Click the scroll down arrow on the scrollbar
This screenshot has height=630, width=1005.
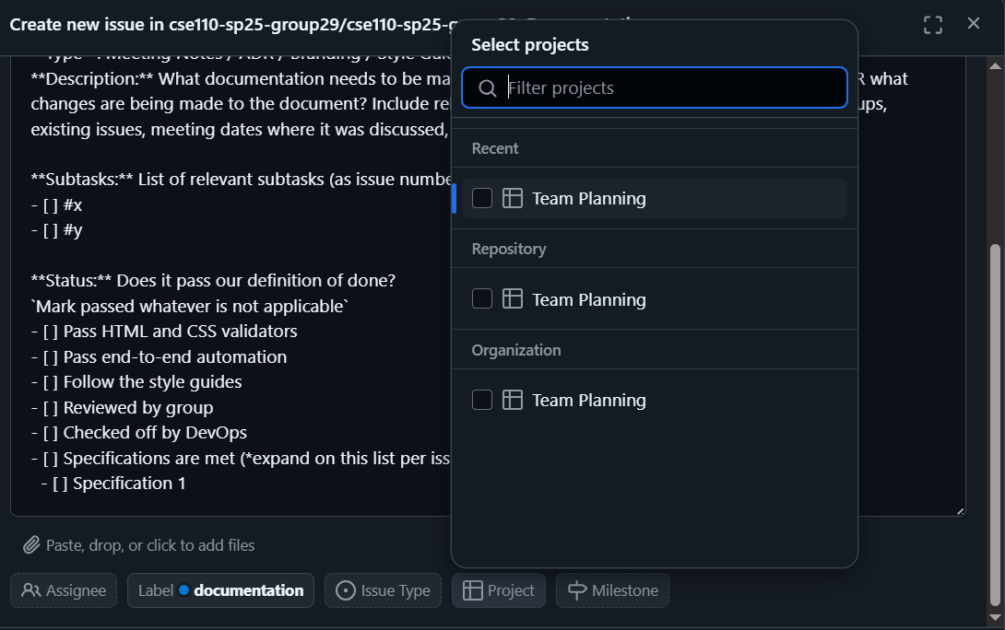point(995,617)
